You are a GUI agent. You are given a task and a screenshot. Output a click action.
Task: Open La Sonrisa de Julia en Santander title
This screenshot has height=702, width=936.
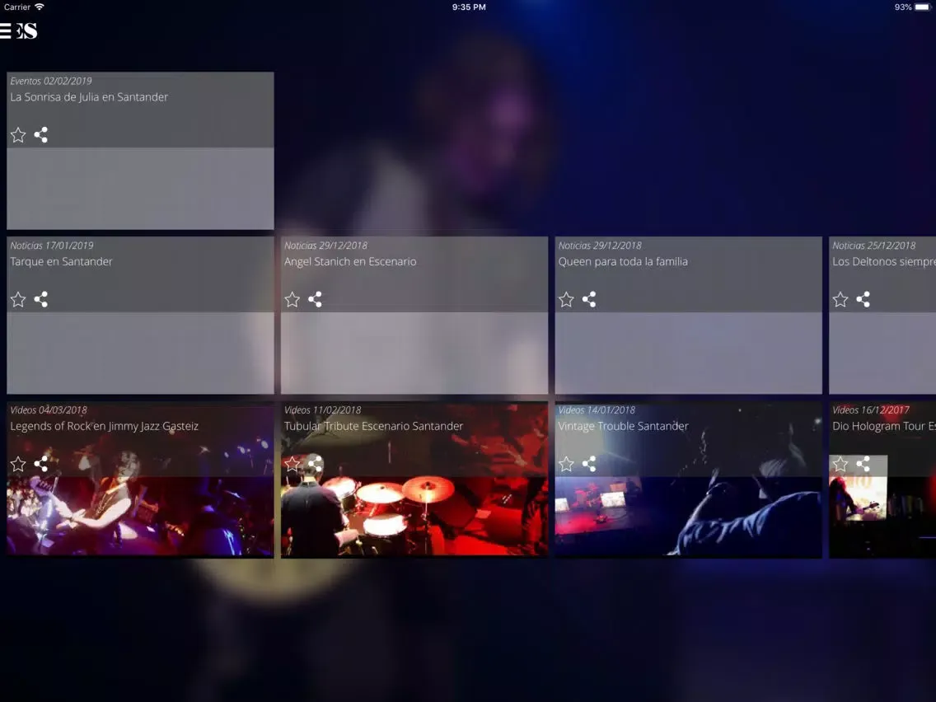coord(89,97)
